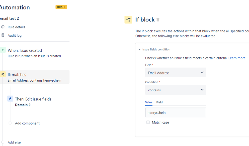
Task: Click the green plus trigger icon
Action: (3, 50)
